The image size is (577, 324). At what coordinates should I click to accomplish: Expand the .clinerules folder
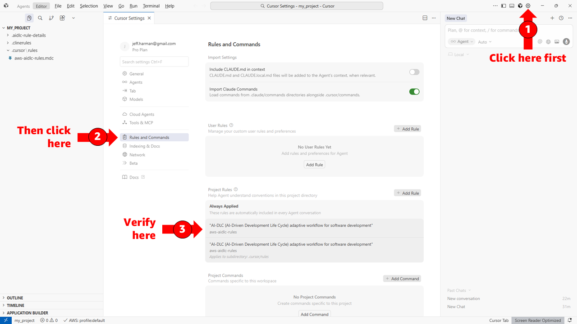pyautogui.click(x=21, y=43)
